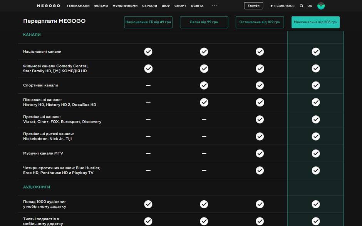Expand the three-dots more menu
The image size is (362, 226).
point(215,6)
